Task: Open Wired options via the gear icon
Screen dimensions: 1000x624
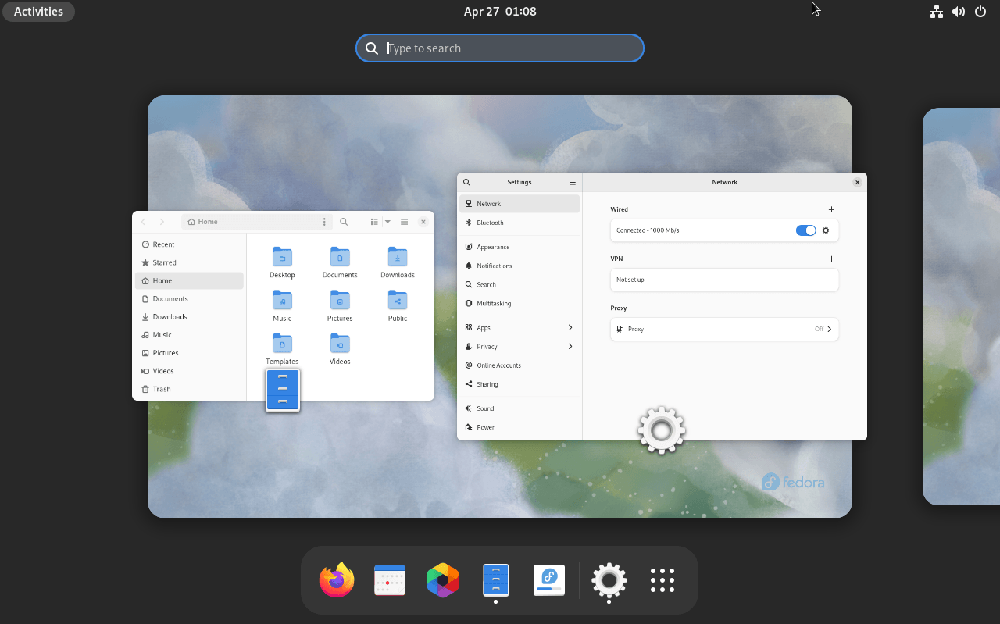Action: pyautogui.click(x=826, y=230)
